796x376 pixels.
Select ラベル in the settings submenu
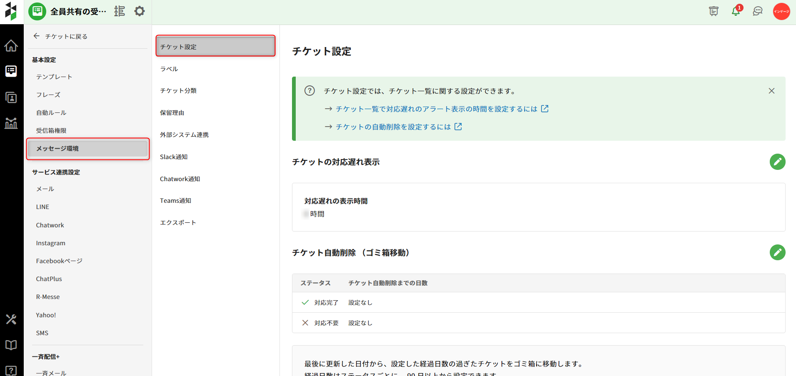pyautogui.click(x=169, y=69)
